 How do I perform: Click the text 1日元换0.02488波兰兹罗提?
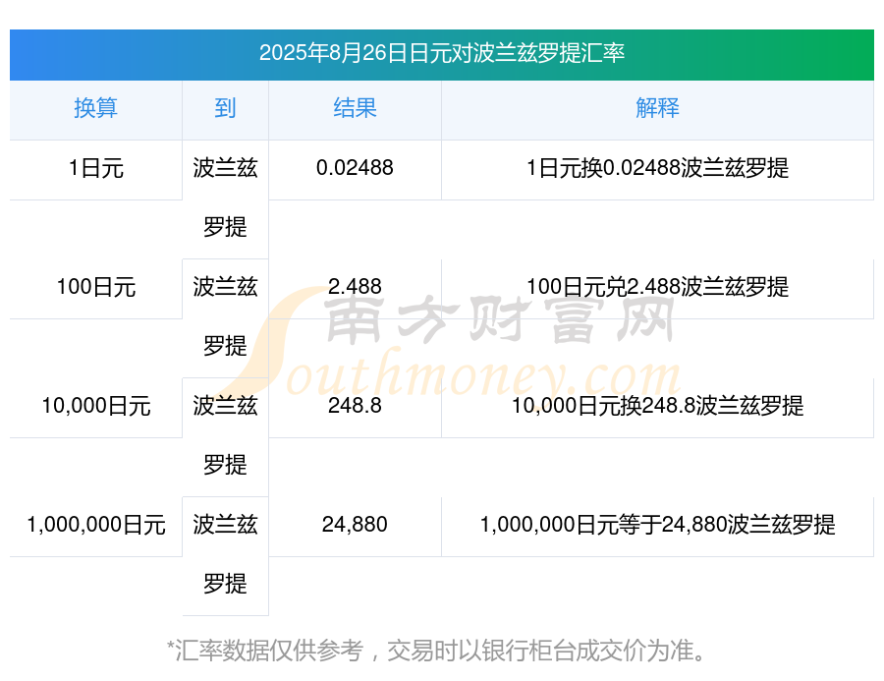tap(657, 168)
